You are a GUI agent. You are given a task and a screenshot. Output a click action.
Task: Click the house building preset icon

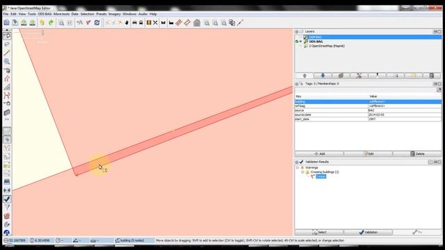(x=197, y=23)
